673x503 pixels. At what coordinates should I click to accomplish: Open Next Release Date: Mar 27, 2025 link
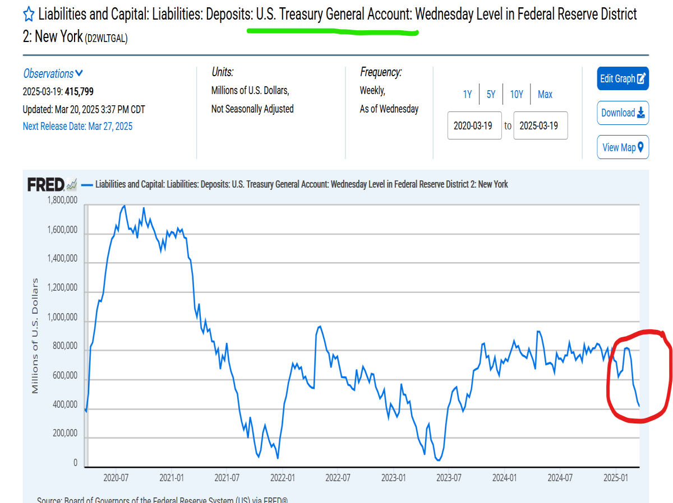pos(78,126)
